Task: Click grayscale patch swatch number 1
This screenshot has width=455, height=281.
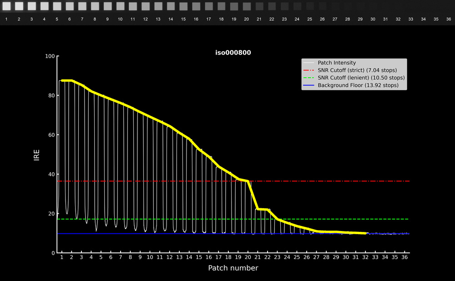Action: [x=6, y=6]
